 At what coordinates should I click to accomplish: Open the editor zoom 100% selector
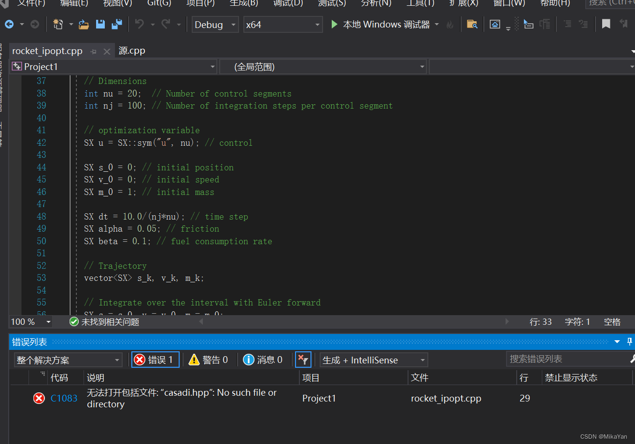click(30, 321)
